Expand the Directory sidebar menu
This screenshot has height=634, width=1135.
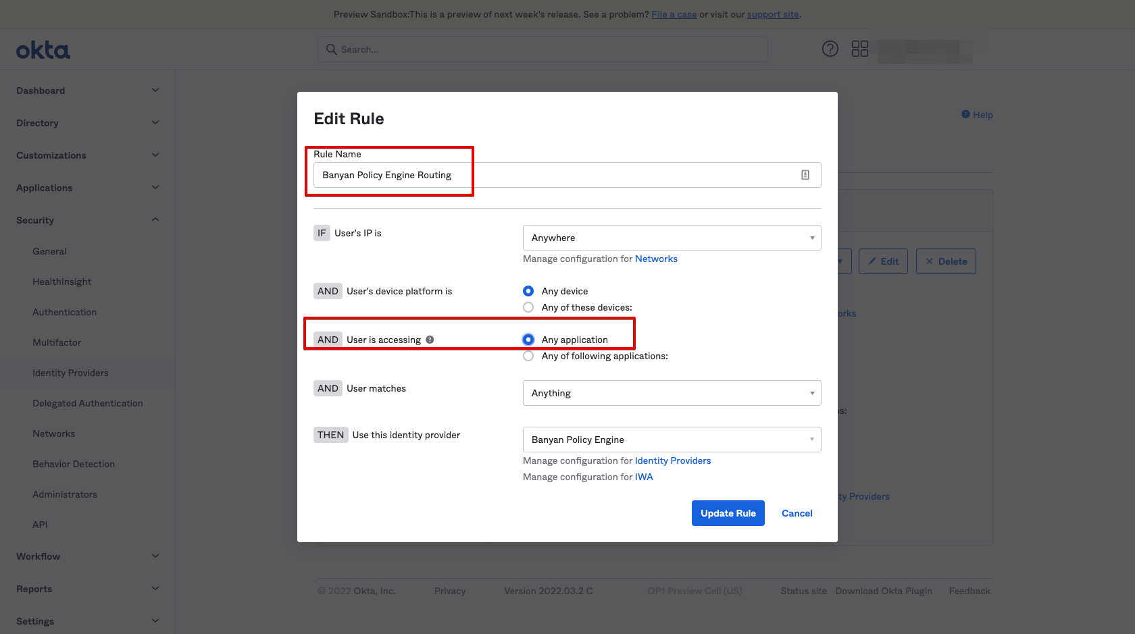click(87, 123)
